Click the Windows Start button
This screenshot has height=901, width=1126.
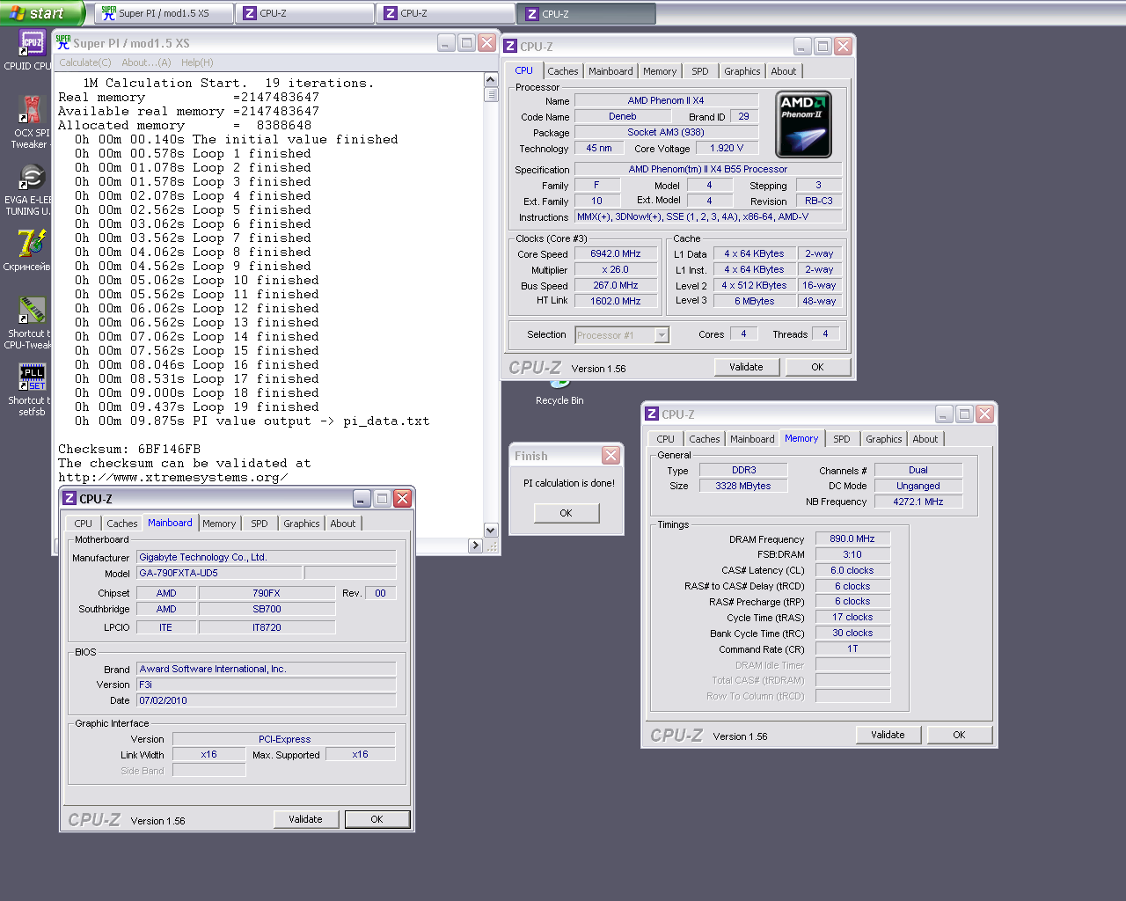(x=41, y=13)
